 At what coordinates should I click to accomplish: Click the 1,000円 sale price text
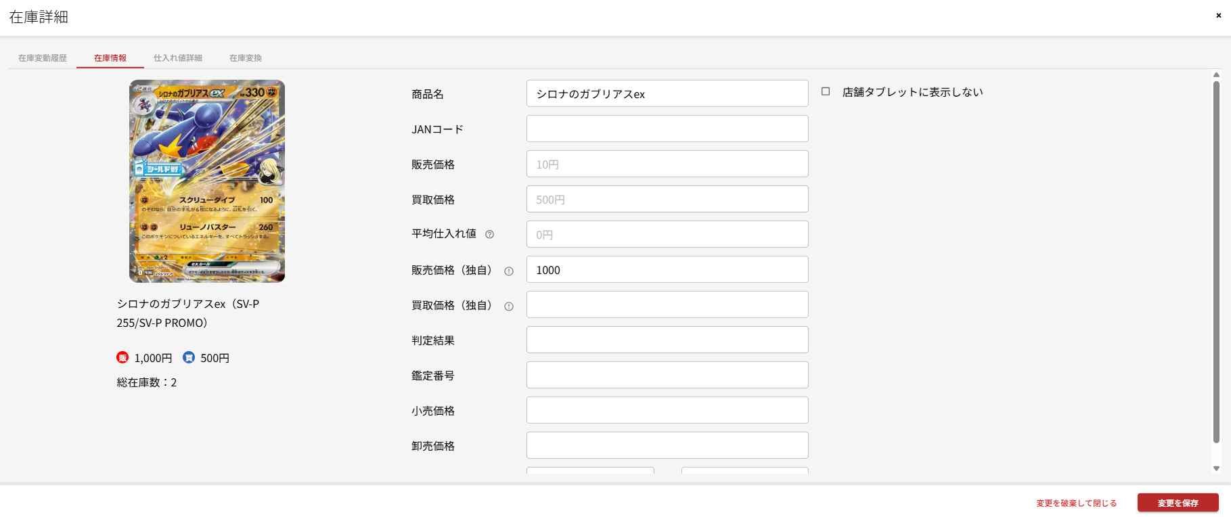tap(153, 358)
